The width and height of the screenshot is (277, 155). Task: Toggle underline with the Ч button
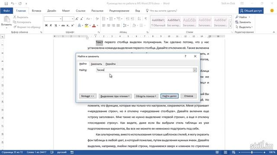(x=56, y=25)
